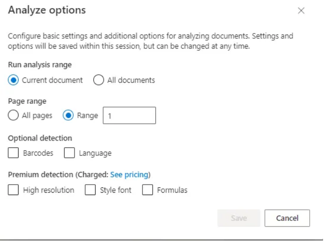This screenshot has width=325, height=241.
Task: Toggle the Style font checkbox
Action: point(90,190)
